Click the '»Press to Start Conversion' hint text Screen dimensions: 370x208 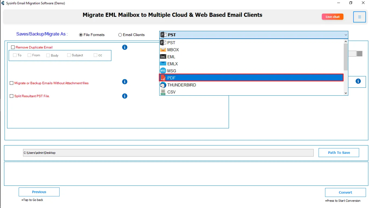(343, 201)
